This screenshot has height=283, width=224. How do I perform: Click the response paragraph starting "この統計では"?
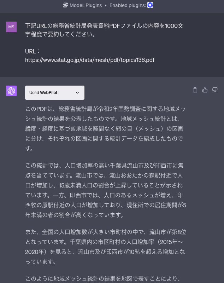pyautogui.click(x=105, y=190)
